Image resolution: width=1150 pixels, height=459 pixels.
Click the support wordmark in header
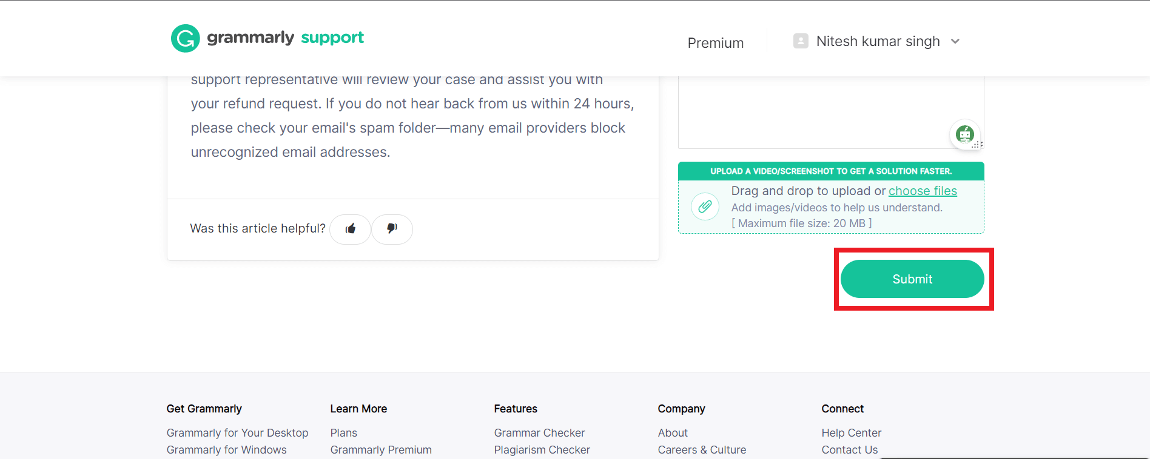(x=332, y=38)
